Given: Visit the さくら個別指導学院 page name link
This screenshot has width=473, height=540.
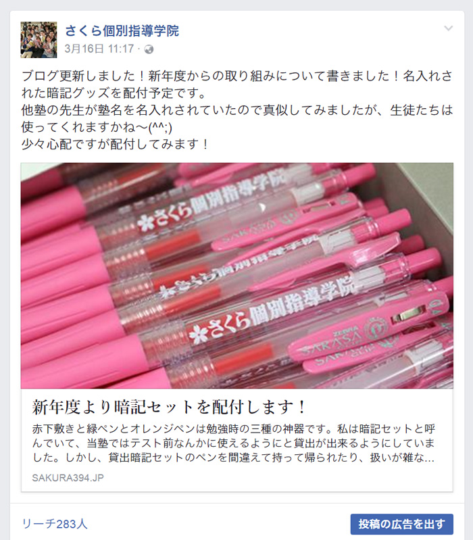Looking at the screenshot, I should coord(122,30).
